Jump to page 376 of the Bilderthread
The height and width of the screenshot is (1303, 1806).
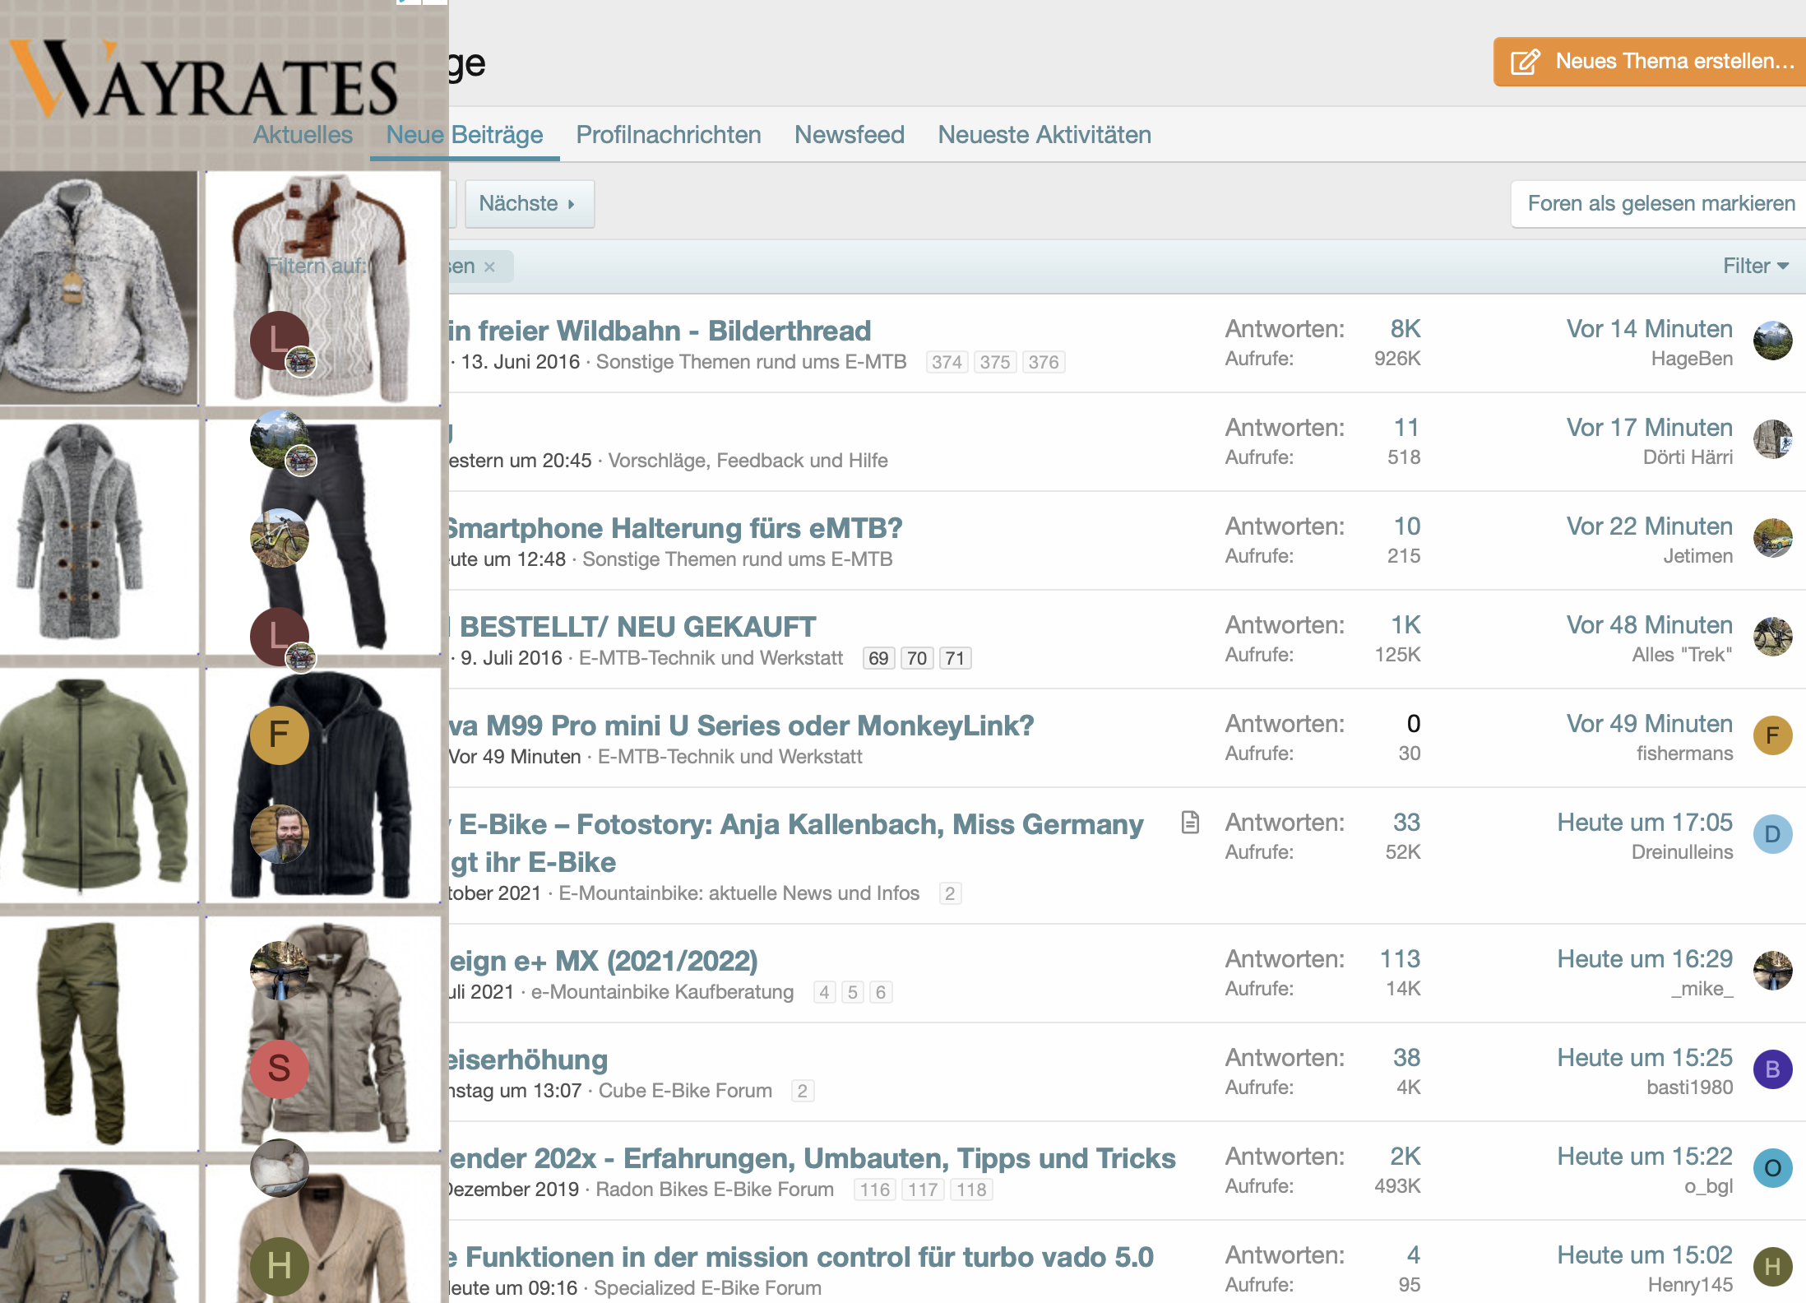point(1043,362)
